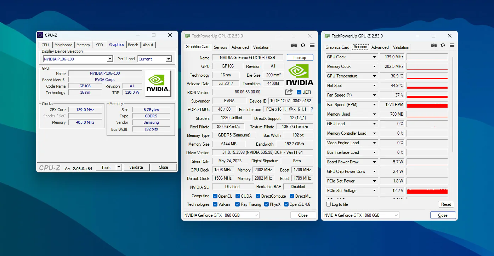Click the refresh icon in GPU-Z Sensors window

tap(443, 45)
